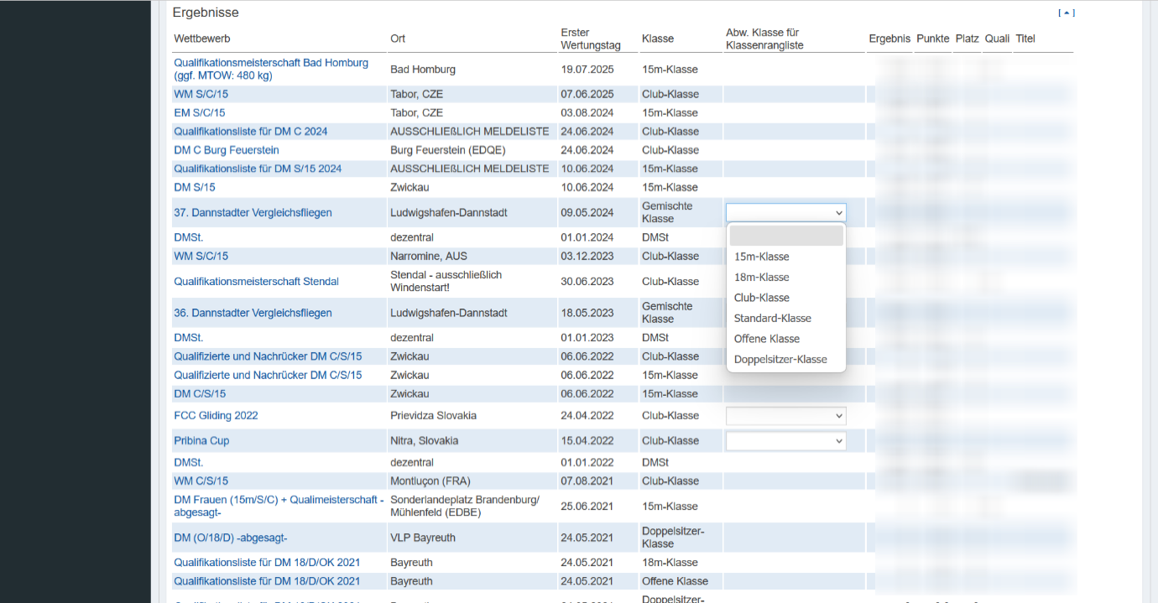
Task: Choose 15m-Klasse from the dropdown list
Action: tap(761, 257)
